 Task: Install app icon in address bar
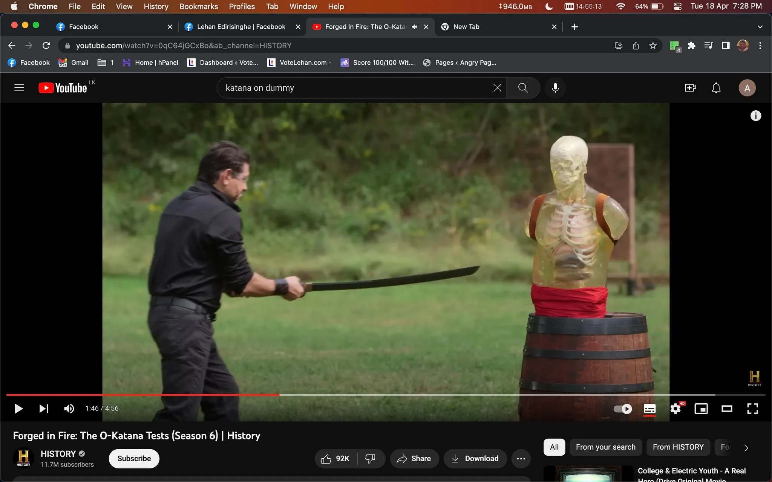[619, 46]
